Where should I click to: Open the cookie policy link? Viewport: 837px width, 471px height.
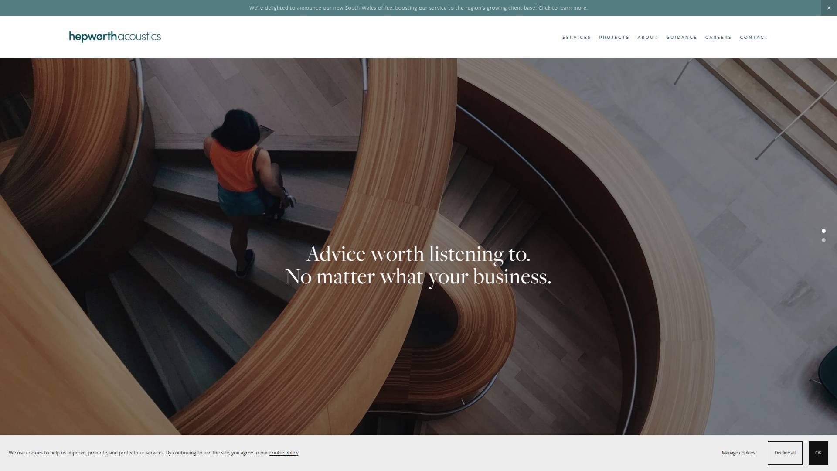pos(284,453)
